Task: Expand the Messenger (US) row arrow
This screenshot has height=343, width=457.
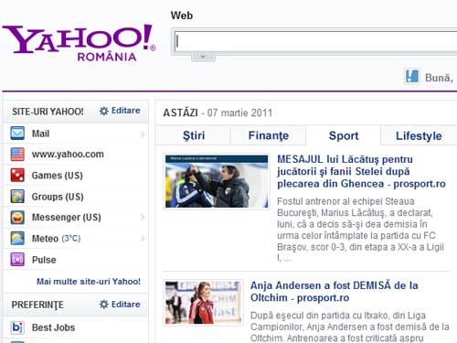Action: [143, 217]
